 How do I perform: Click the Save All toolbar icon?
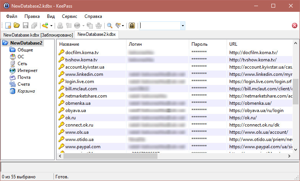click(34, 26)
